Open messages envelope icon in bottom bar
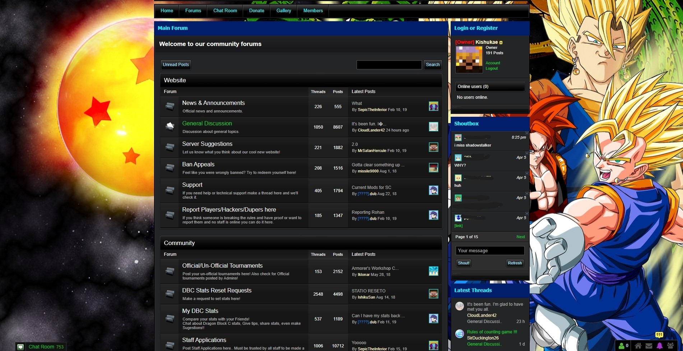683x351 pixels. click(x=649, y=346)
